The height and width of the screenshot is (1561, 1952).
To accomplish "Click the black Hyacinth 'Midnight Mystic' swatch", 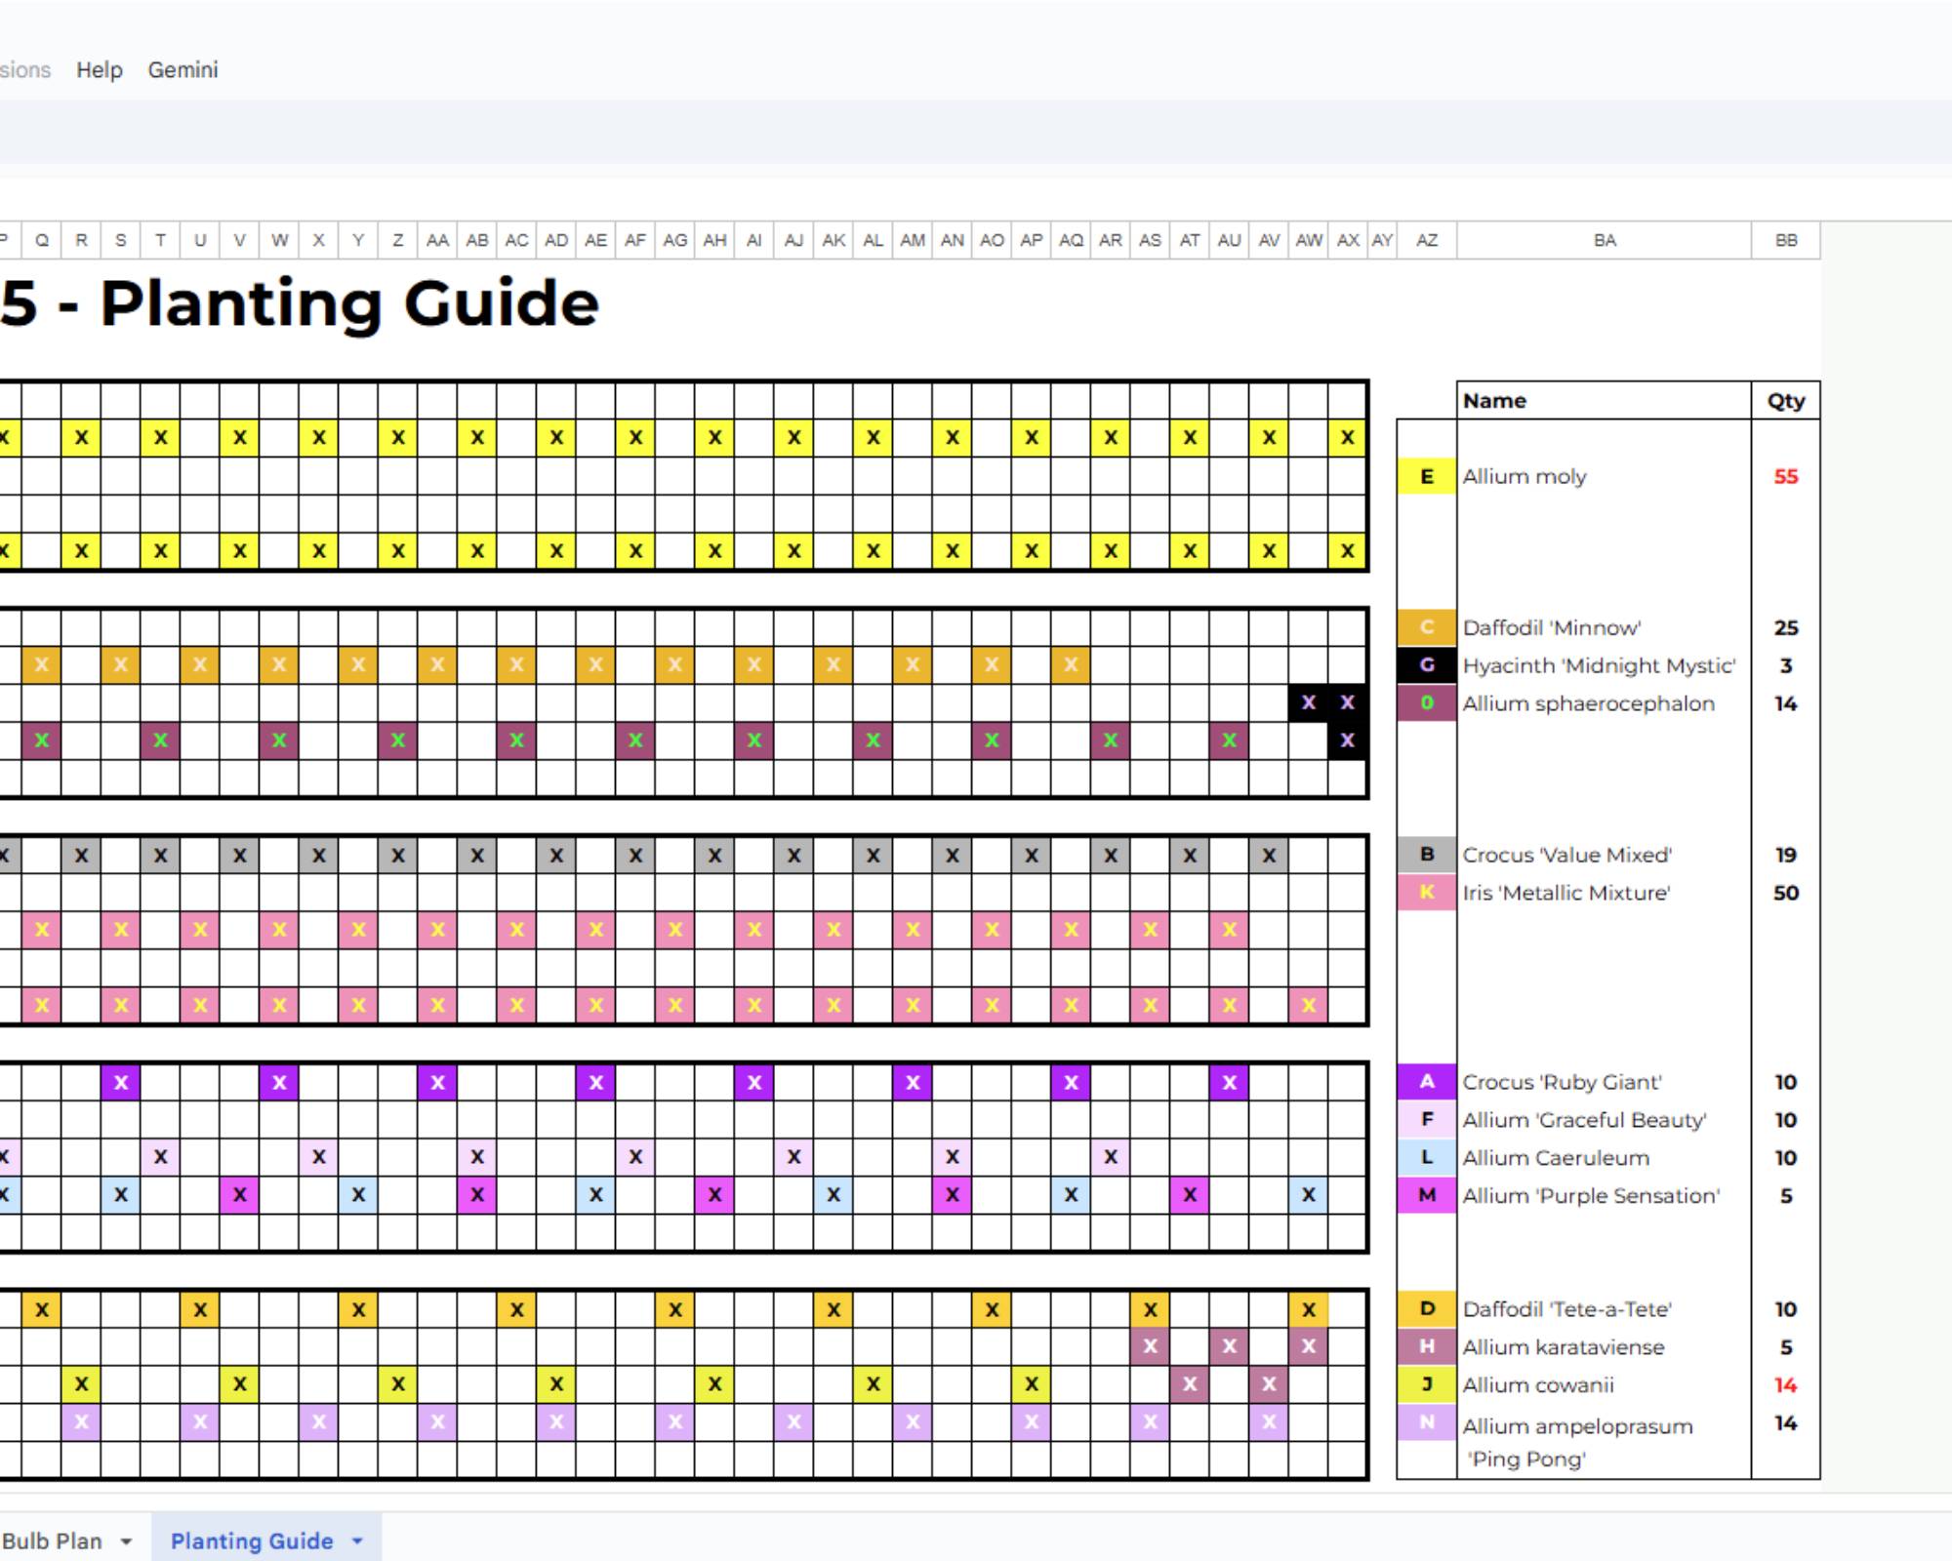I will click(x=1426, y=665).
